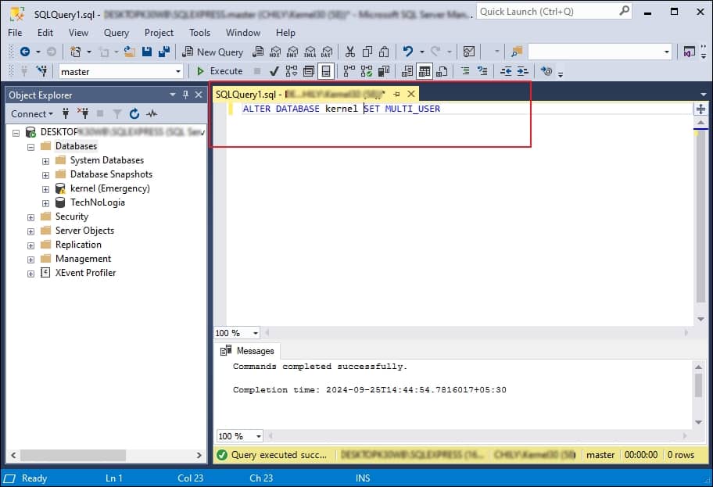Click the Paste icon in the toolbar
713x487 pixels.
384,52
